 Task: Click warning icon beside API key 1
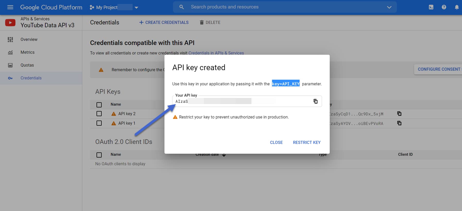tap(114, 123)
